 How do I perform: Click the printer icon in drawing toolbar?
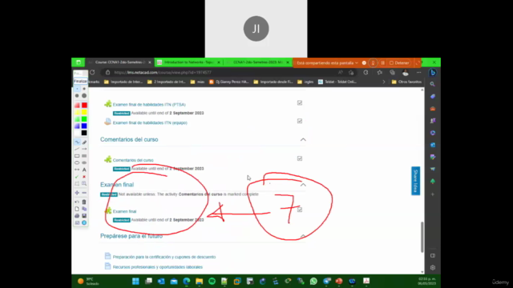tap(77, 216)
